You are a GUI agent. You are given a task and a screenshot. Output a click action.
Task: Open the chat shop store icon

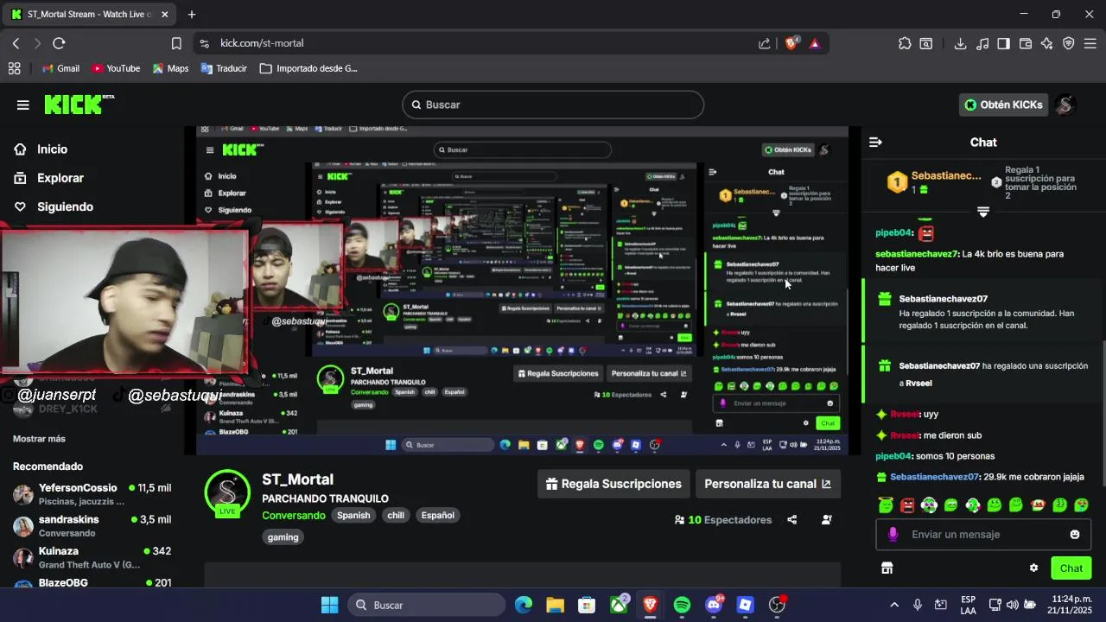pyautogui.click(x=887, y=568)
